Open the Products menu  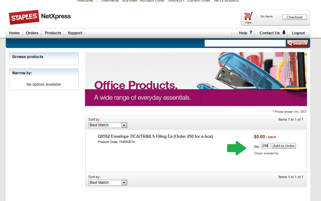click(x=53, y=33)
